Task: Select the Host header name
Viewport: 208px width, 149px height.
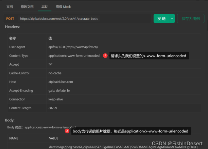Action: pyautogui.click(x=13, y=82)
